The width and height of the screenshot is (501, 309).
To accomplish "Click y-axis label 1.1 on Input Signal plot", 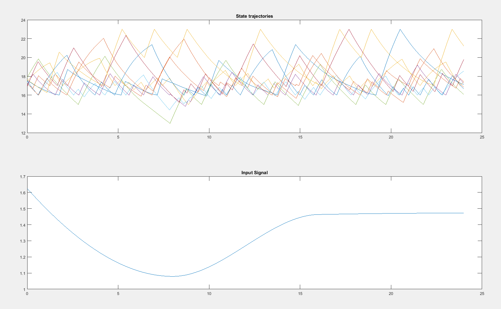I will pyautogui.click(x=23, y=273).
